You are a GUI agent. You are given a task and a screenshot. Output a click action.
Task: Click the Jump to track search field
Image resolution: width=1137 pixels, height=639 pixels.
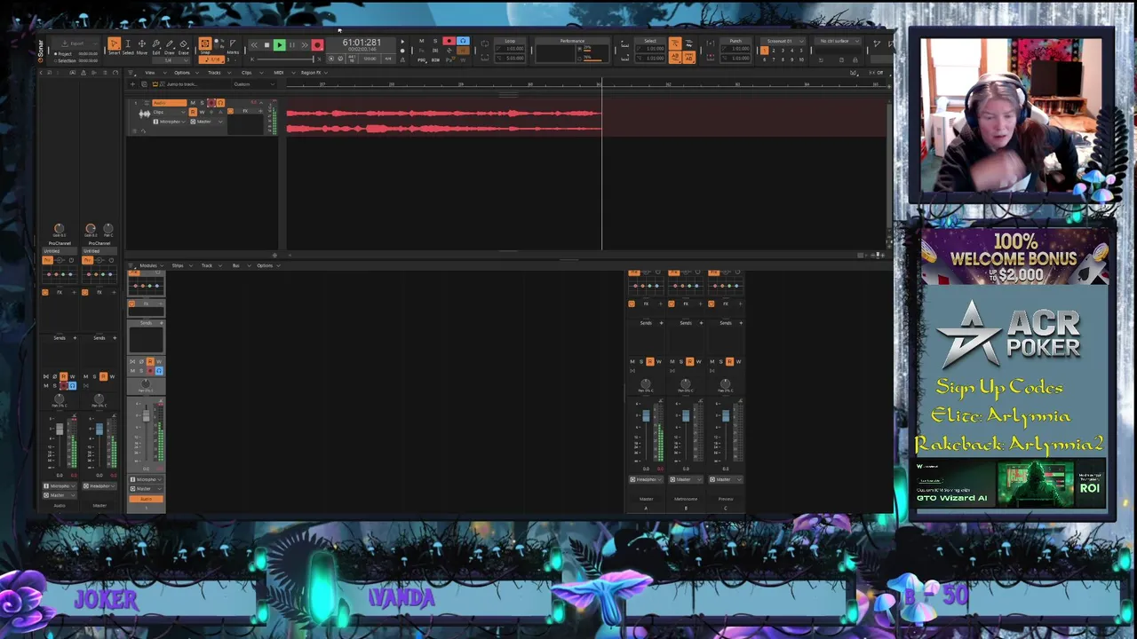(191, 84)
